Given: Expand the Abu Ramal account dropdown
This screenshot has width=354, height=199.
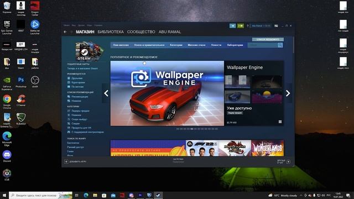Looking at the screenshot, I should (x=261, y=26).
